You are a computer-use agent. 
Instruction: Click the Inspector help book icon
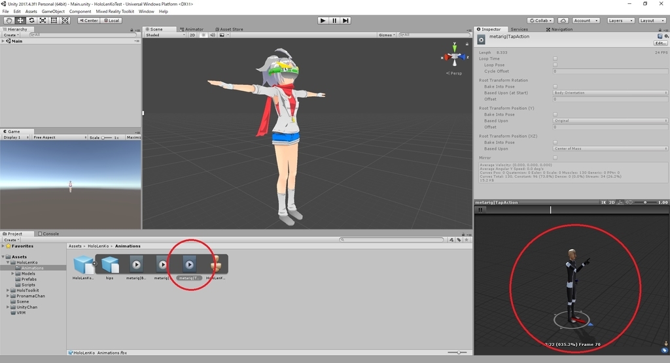[660, 37]
